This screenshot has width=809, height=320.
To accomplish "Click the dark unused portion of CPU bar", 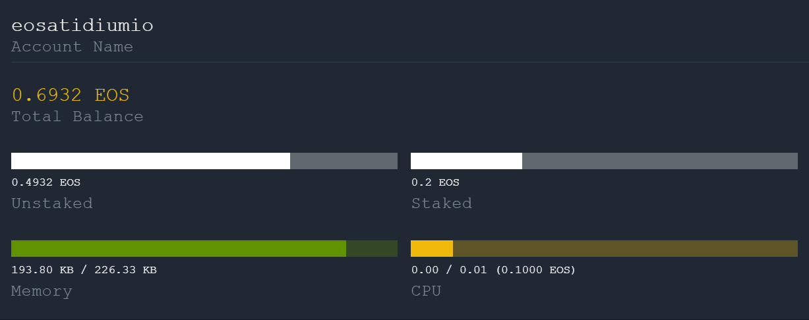I will pos(625,248).
